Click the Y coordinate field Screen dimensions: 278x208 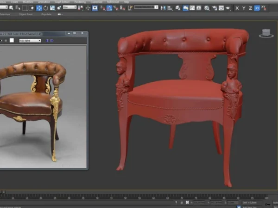(216, 202)
